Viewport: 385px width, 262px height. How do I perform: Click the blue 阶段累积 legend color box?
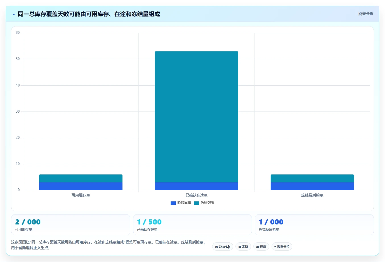[173, 203]
